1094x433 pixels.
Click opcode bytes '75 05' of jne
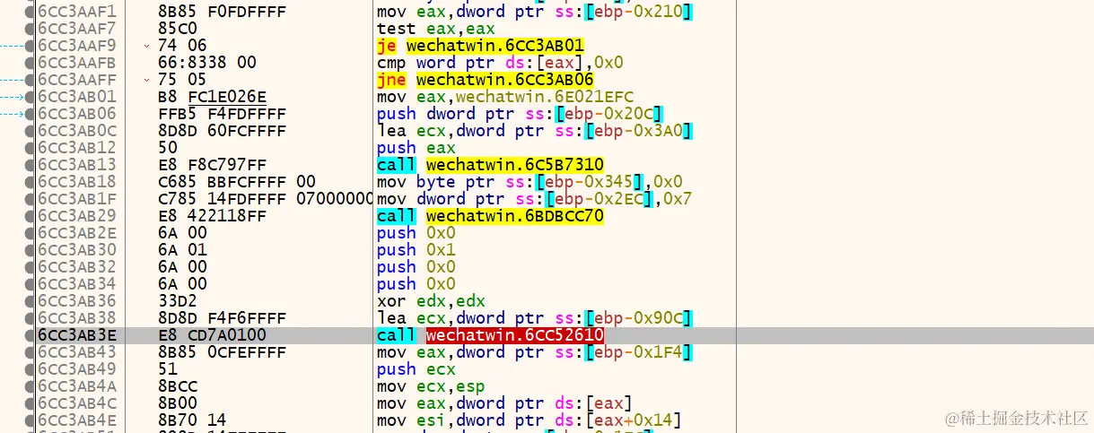(182, 80)
